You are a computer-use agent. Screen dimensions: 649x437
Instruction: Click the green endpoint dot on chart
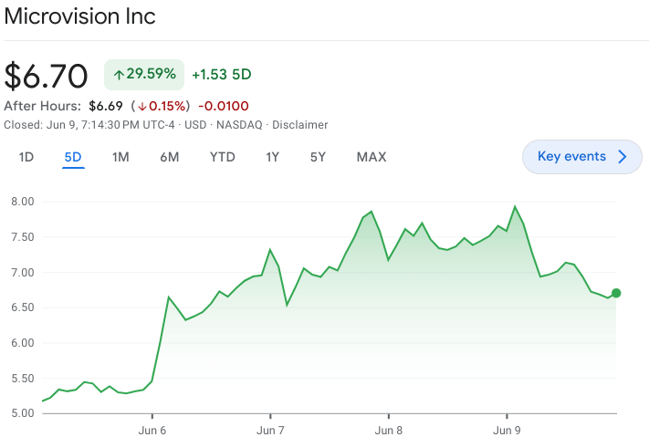(616, 293)
